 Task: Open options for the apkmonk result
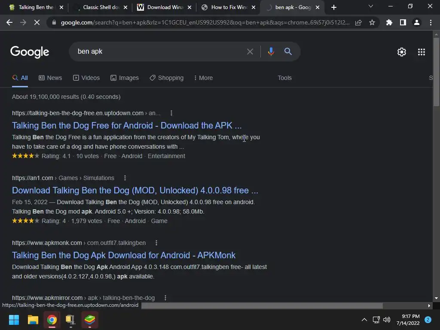pos(156,243)
